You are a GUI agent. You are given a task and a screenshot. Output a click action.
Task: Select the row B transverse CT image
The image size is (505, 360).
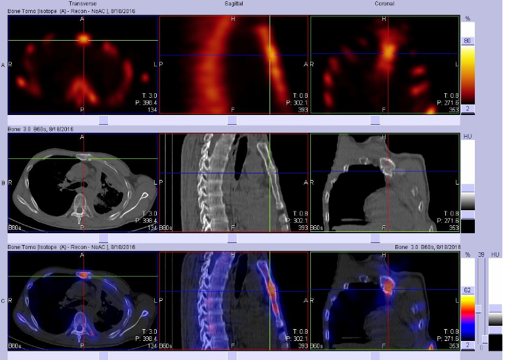pyautogui.click(x=83, y=183)
